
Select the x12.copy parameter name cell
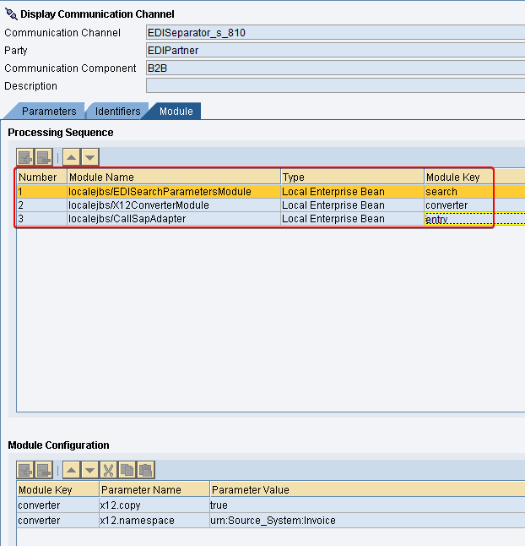[154, 505]
